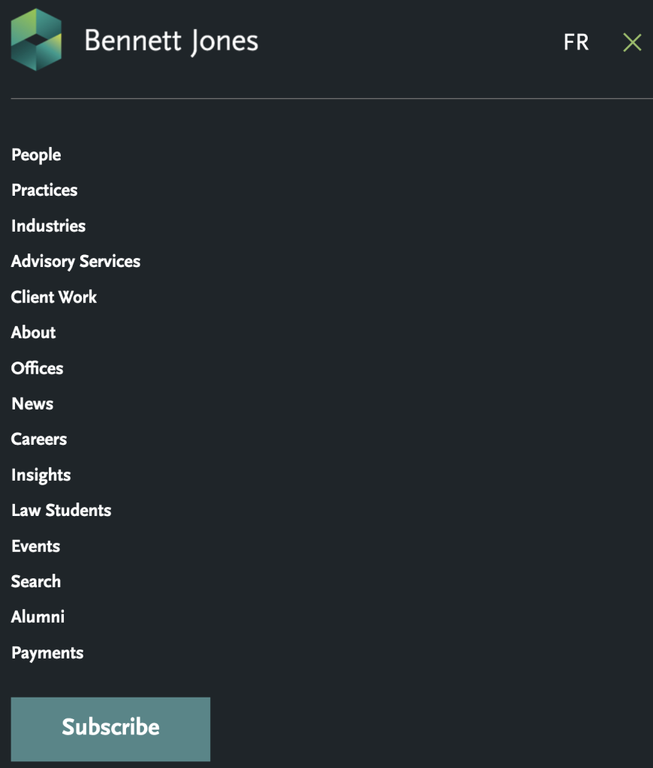Switch language to FR
653x768 pixels.
click(576, 43)
